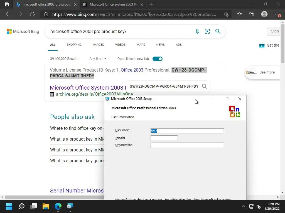Go back using the browser back arrow
Screen dimensions: 285x213
click(8, 14)
